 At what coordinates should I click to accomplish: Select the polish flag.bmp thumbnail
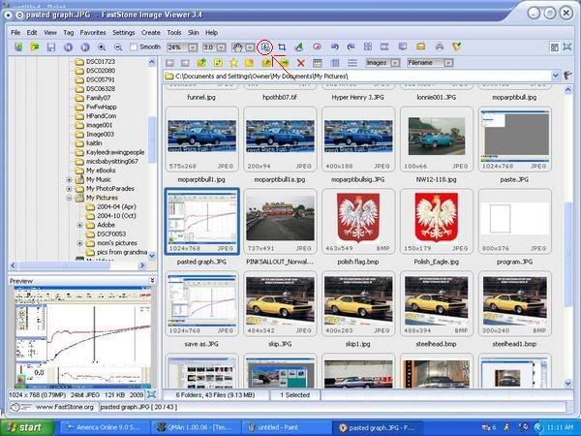coord(358,221)
